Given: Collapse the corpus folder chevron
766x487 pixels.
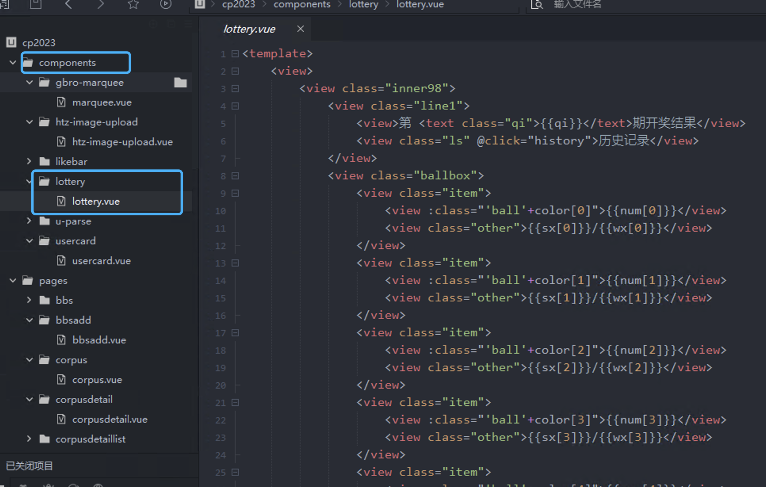Looking at the screenshot, I should [29, 360].
